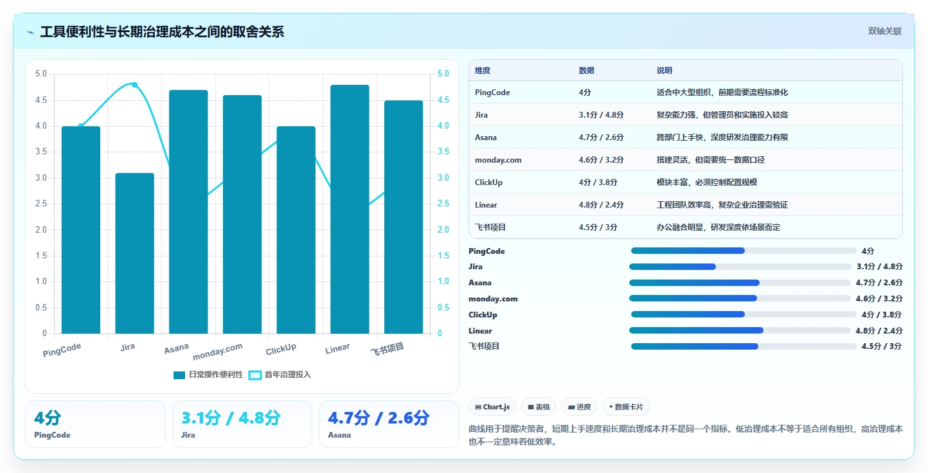
Task: Toggle the 首年治理投入 legend item
Action: (280, 375)
